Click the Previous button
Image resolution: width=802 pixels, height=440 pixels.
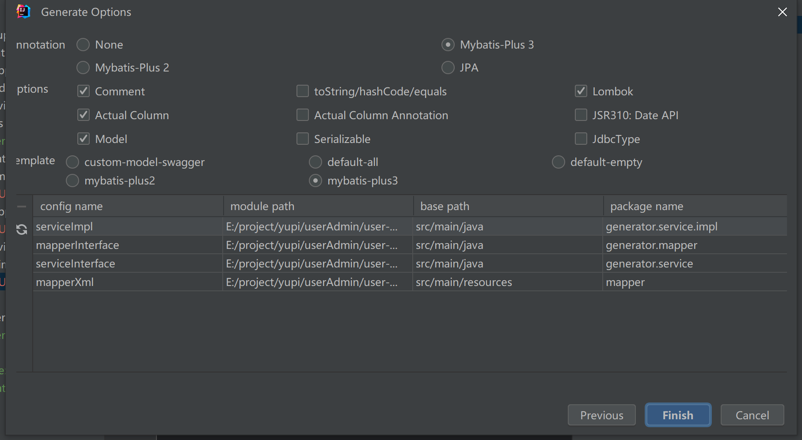click(x=601, y=415)
